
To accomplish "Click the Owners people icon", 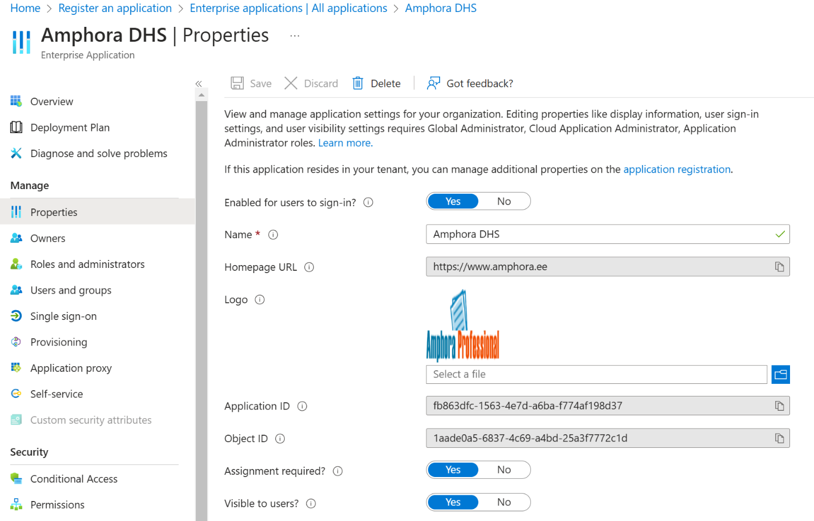I will pyautogui.click(x=16, y=238).
